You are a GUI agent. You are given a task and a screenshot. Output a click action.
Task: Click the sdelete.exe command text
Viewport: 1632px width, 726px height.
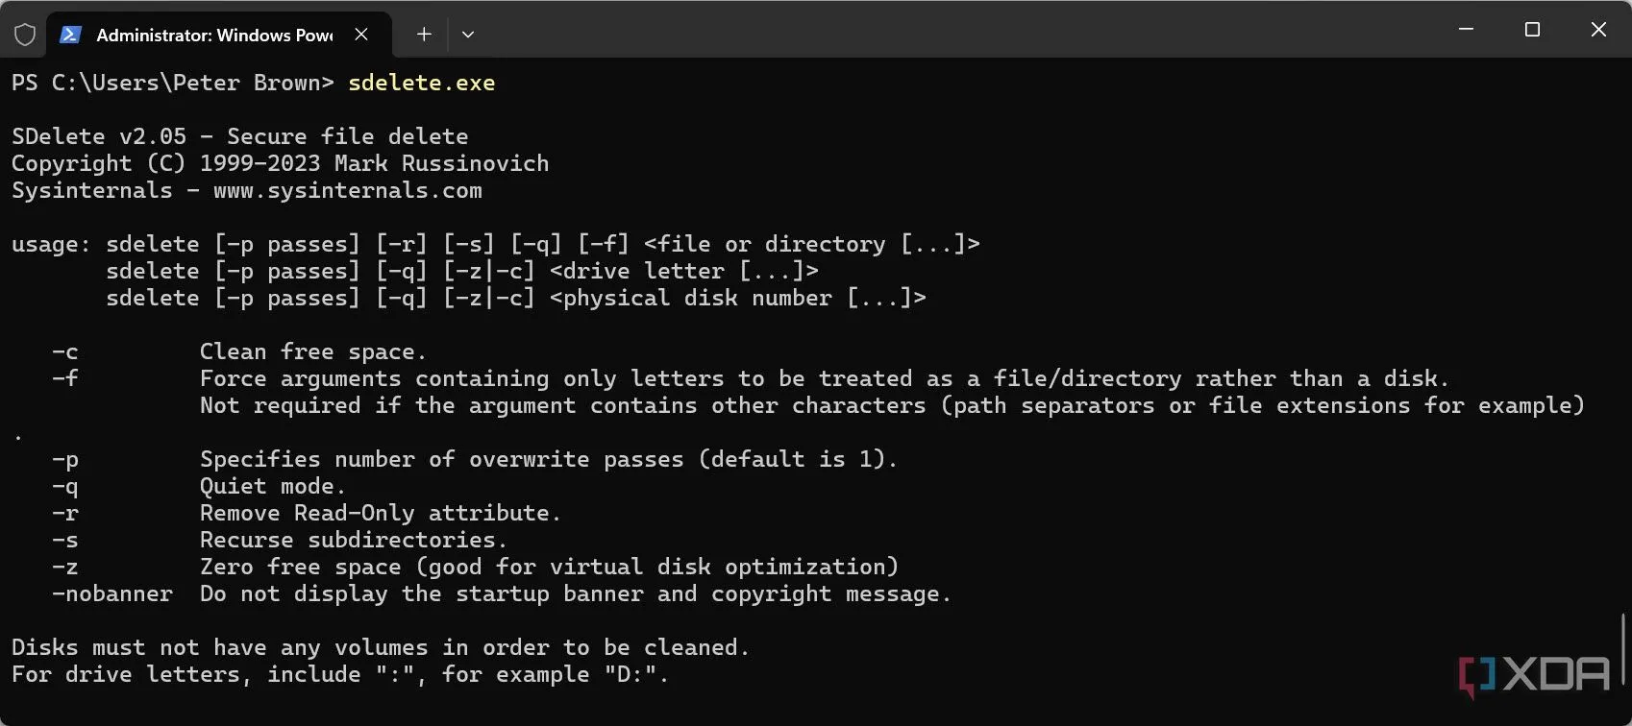click(421, 83)
